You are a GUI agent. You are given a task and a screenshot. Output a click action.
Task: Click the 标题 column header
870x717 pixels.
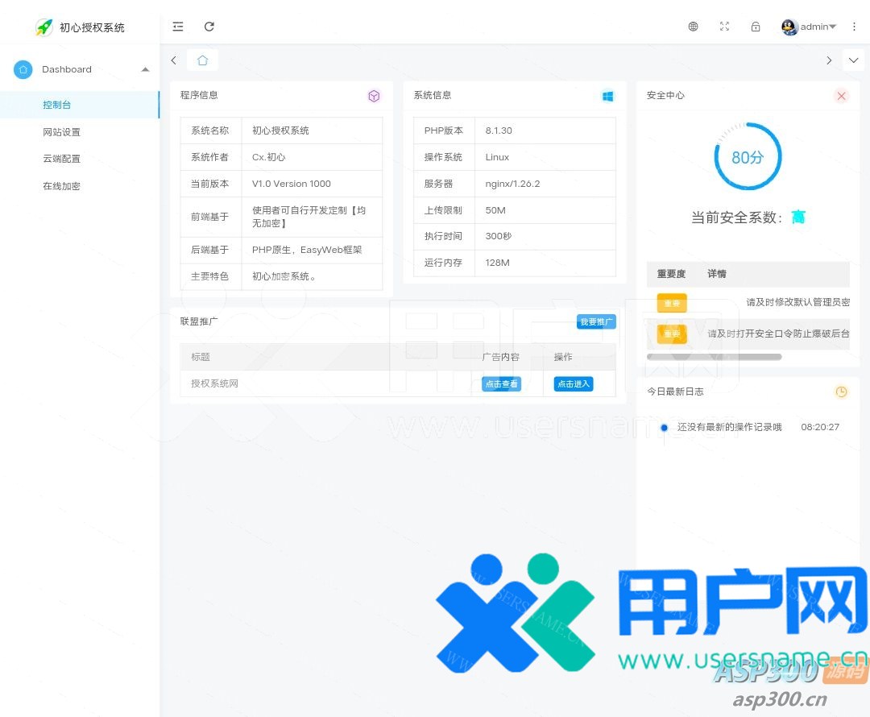pos(201,357)
